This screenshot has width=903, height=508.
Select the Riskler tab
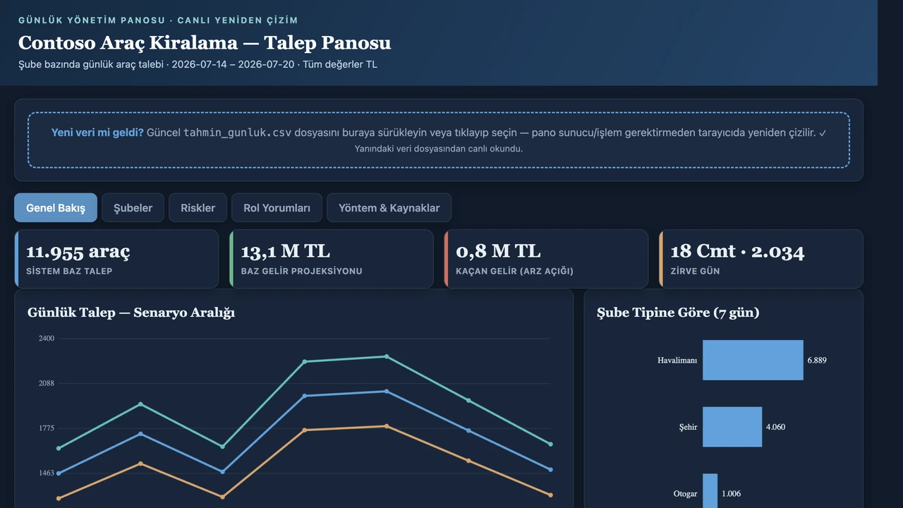point(198,208)
